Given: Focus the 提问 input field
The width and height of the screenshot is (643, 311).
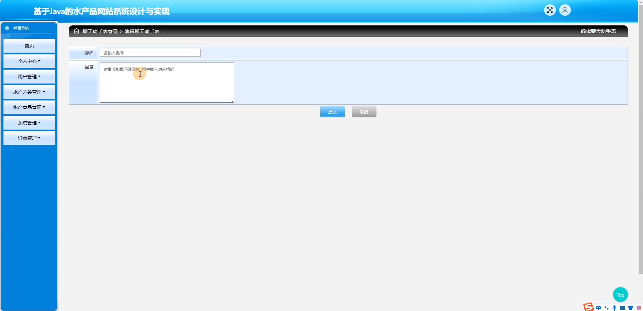Looking at the screenshot, I should point(150,53).
